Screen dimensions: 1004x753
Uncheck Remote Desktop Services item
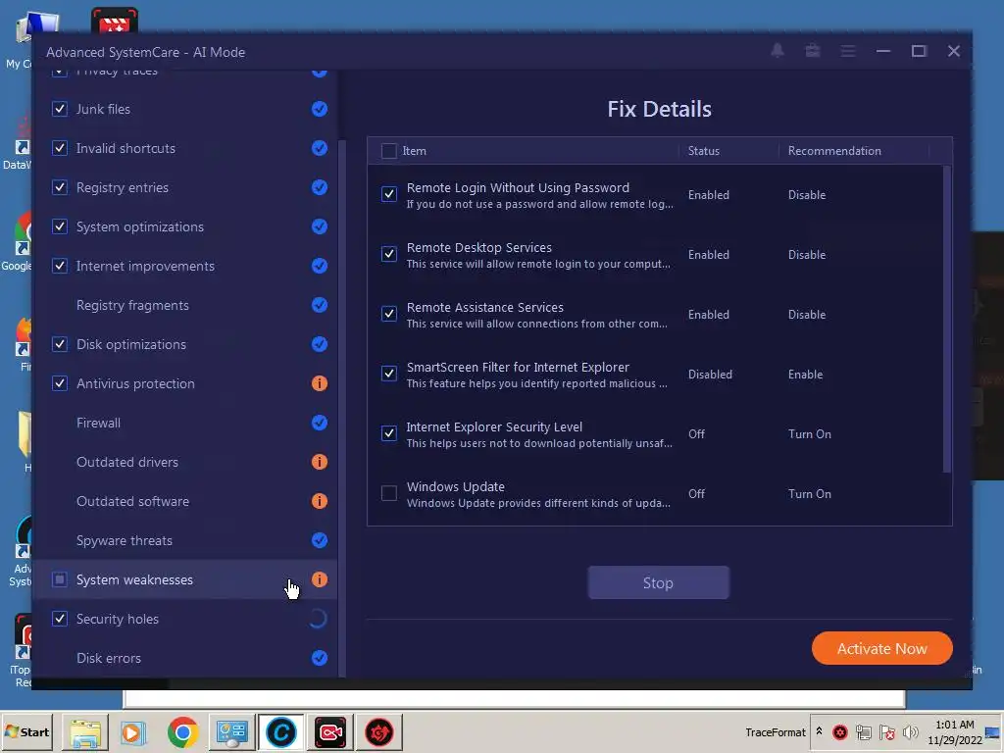pyautogui.click(x=388, y=254)
